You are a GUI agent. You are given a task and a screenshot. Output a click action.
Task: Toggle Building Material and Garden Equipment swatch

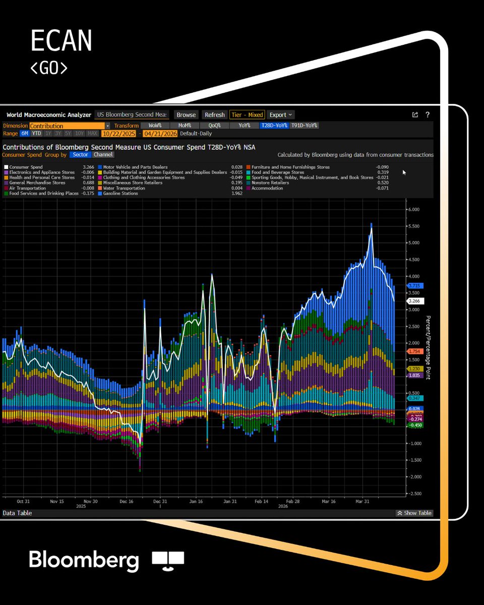coord(100,172)
